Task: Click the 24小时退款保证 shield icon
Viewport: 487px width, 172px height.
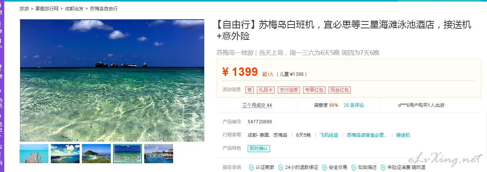Action: point(281,167)
